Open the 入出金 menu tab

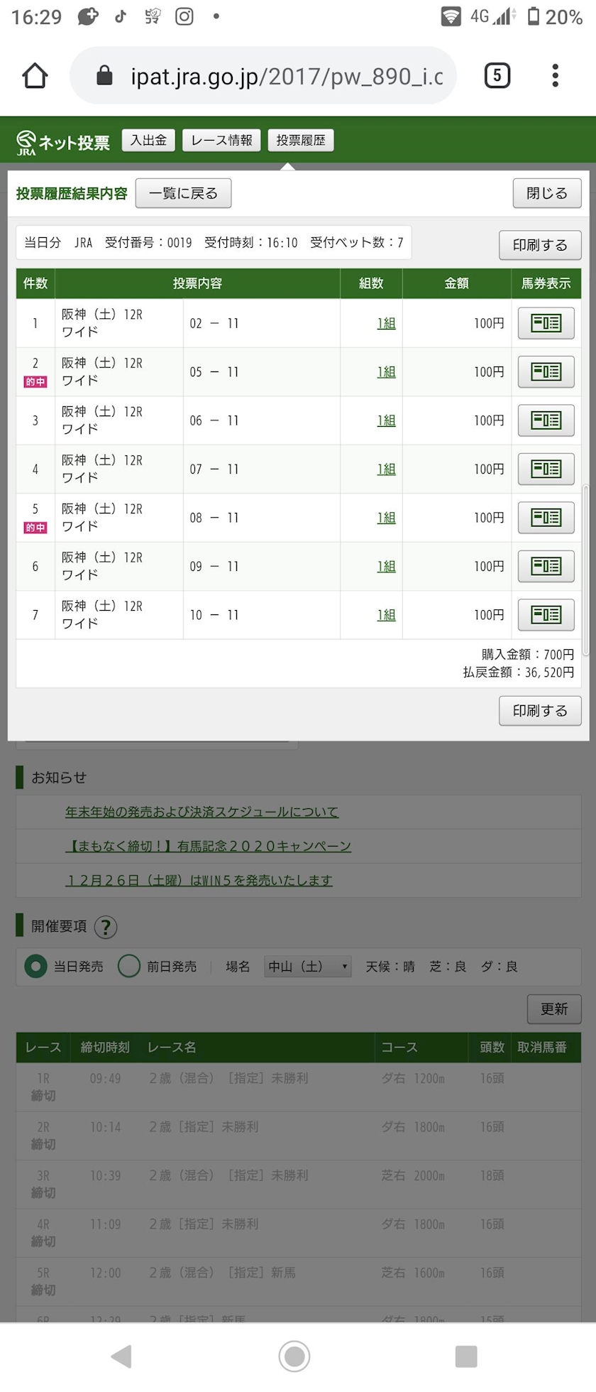point(148,140)
